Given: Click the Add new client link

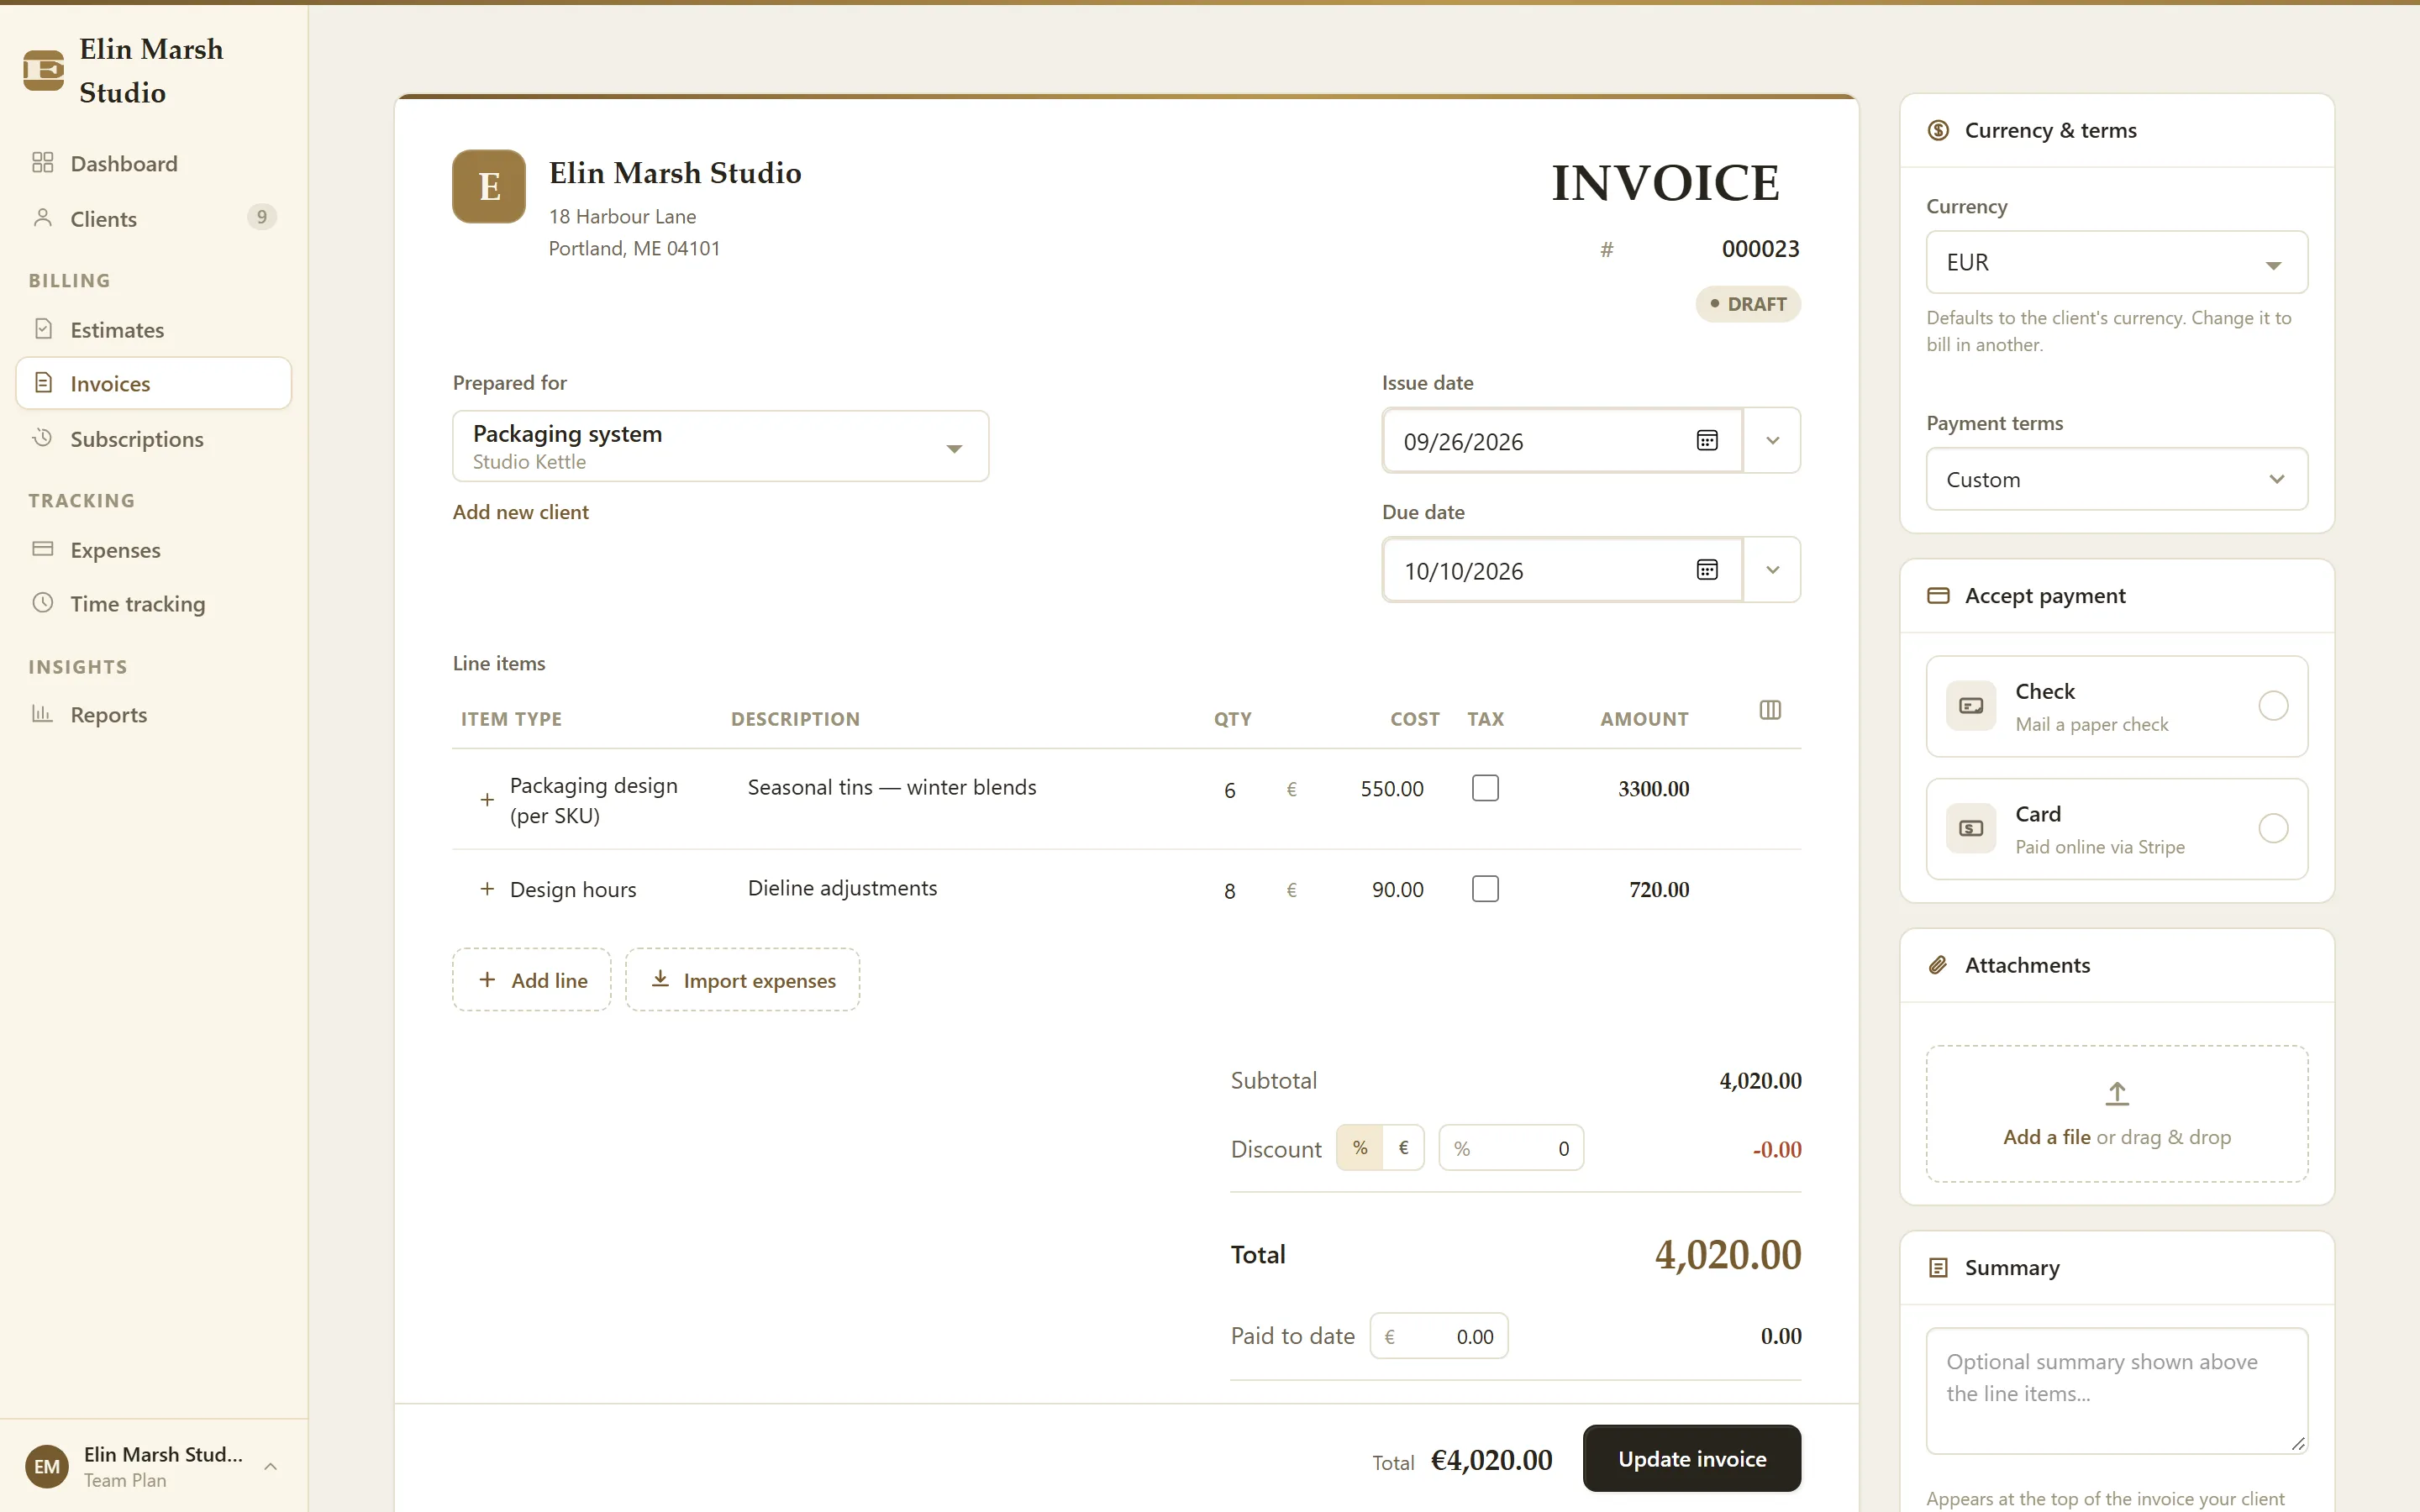Looking at the screenshot, I should (x=520, y=512).
